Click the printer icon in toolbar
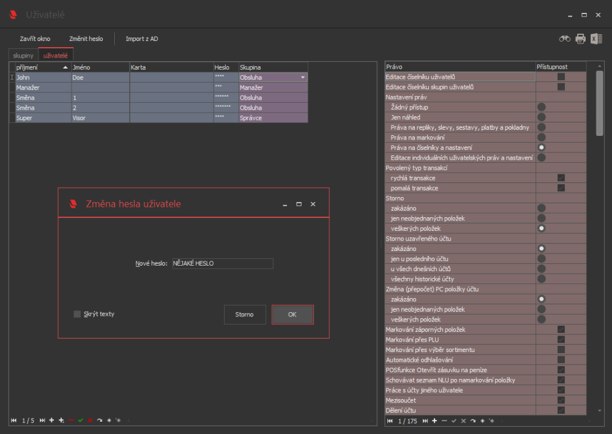Image resolution: width=612 pixels, height=434 pixels. (580, 39)
